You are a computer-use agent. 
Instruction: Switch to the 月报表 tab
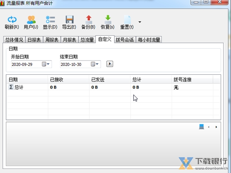[69, 40]
